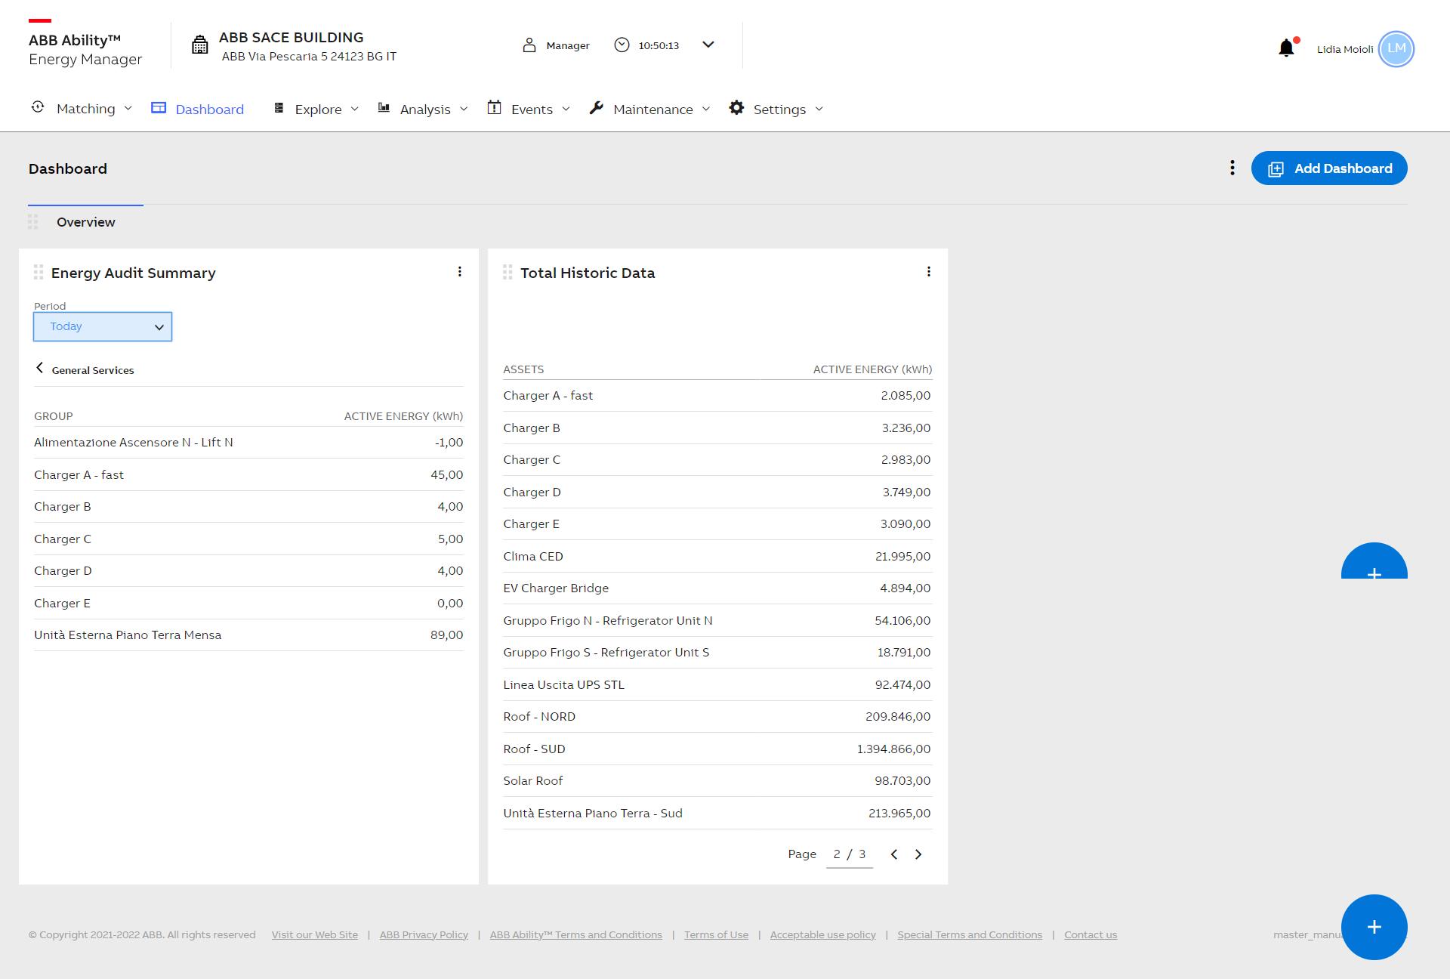The width and height of the screenshot is (1450, 979).
Task: Select the Overview tab
Action: 86,222
